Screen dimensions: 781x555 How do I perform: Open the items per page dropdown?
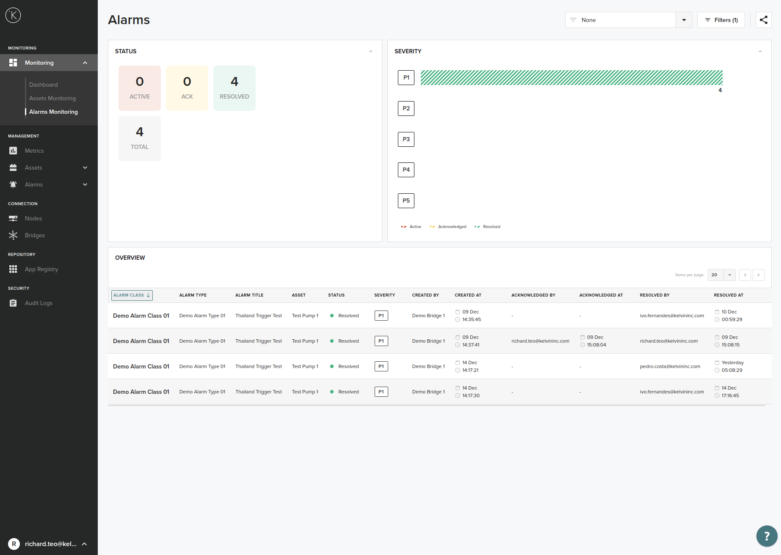tap(721, 275)
